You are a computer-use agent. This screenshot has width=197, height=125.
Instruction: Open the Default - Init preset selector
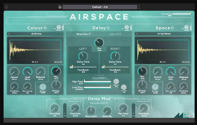pyautogui.click(x=100, y=7)
